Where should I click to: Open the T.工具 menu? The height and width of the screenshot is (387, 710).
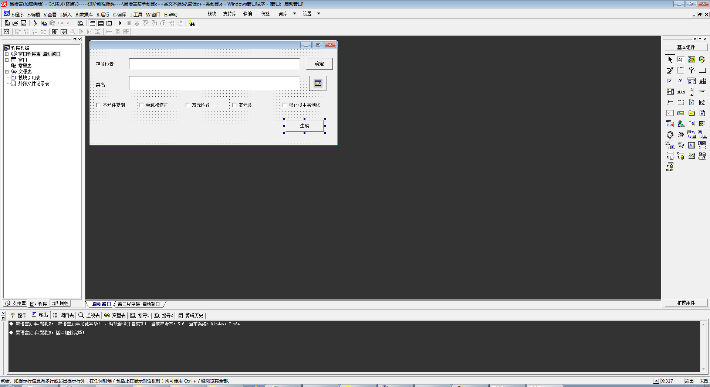coord(136,15)
